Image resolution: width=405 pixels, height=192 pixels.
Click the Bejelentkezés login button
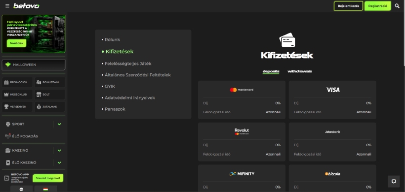tap(348, 6)
